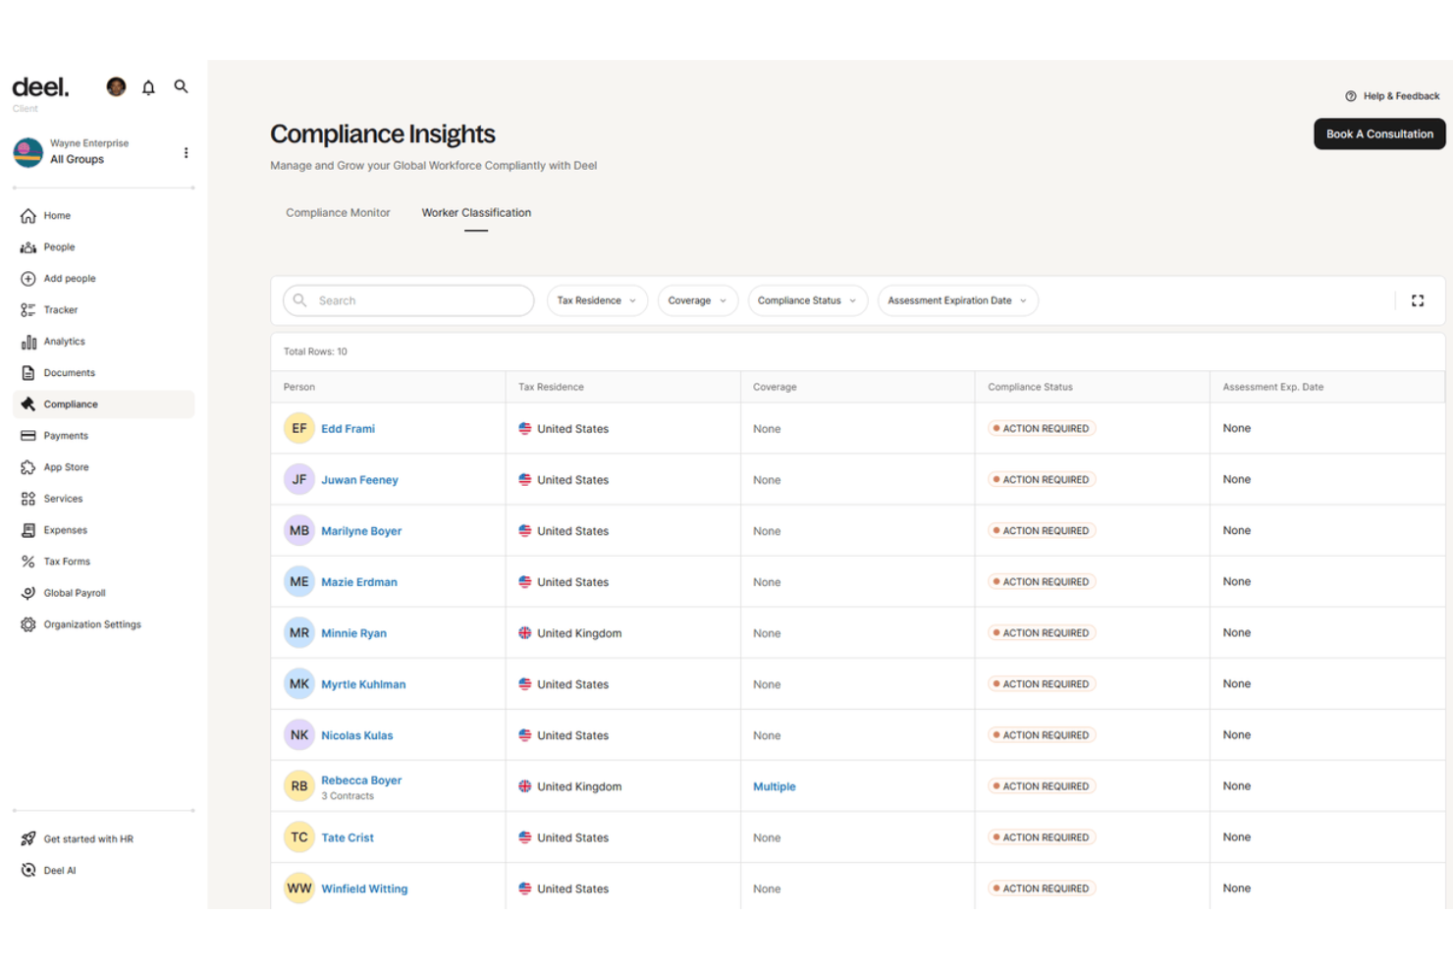This screenshot has height=969, width=1453.
Task: Open Marilyne Boyer's profile link
Action: 361,531
